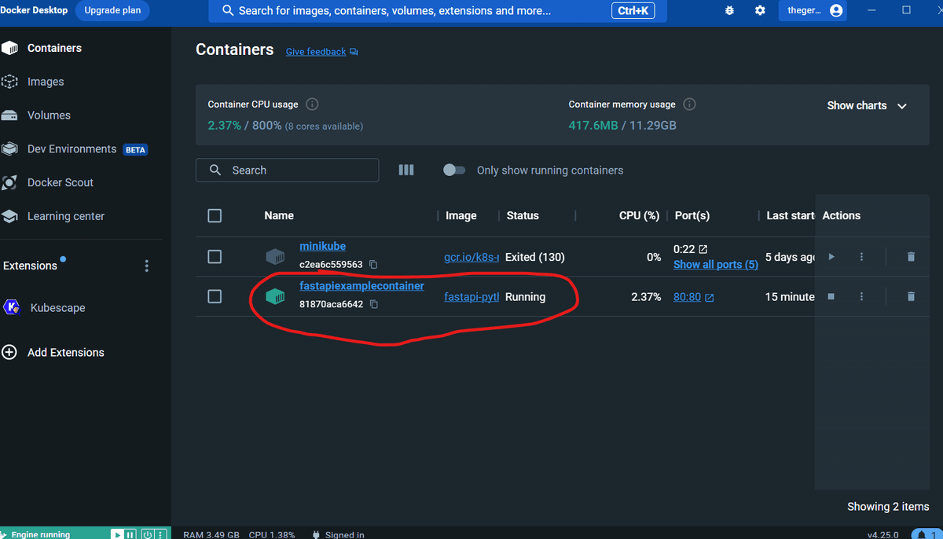The width and height of the screenshot is (943, 539).
Task: Stop the fastapiexamplecontainer
Action: tap(831, 296)
